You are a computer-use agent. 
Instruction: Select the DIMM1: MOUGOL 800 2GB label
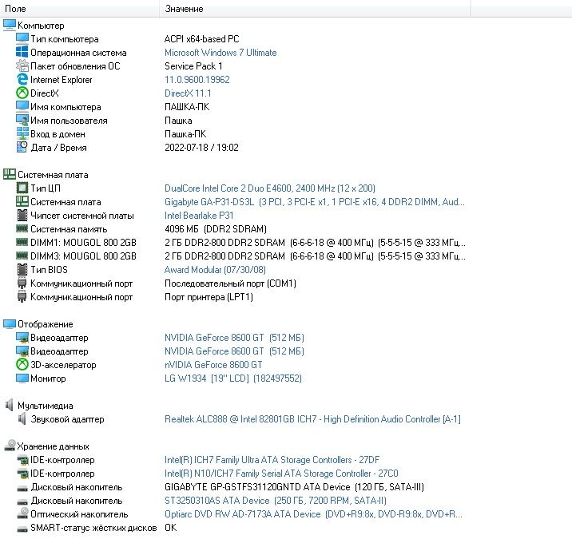click(83, 243)
